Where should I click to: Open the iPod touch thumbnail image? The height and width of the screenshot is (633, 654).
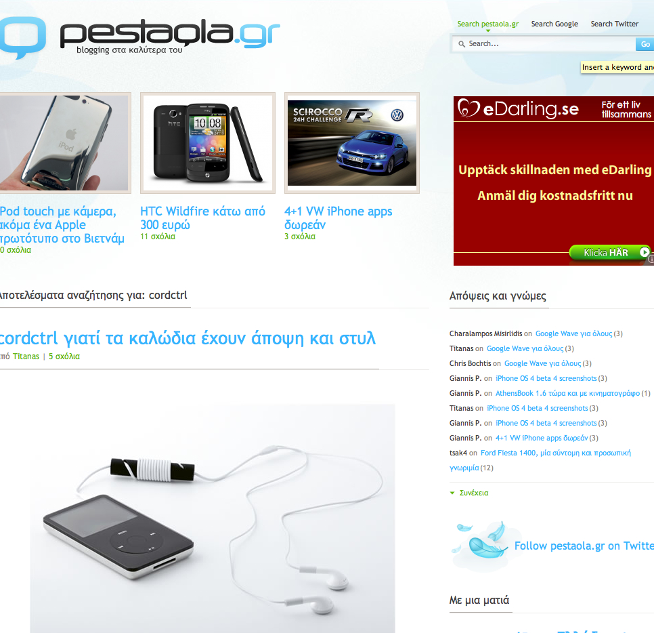tap(64, 143)
